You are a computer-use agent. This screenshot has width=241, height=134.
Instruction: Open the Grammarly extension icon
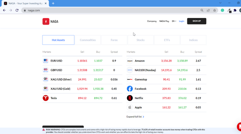pyautogui.click(x=223, y=10)
